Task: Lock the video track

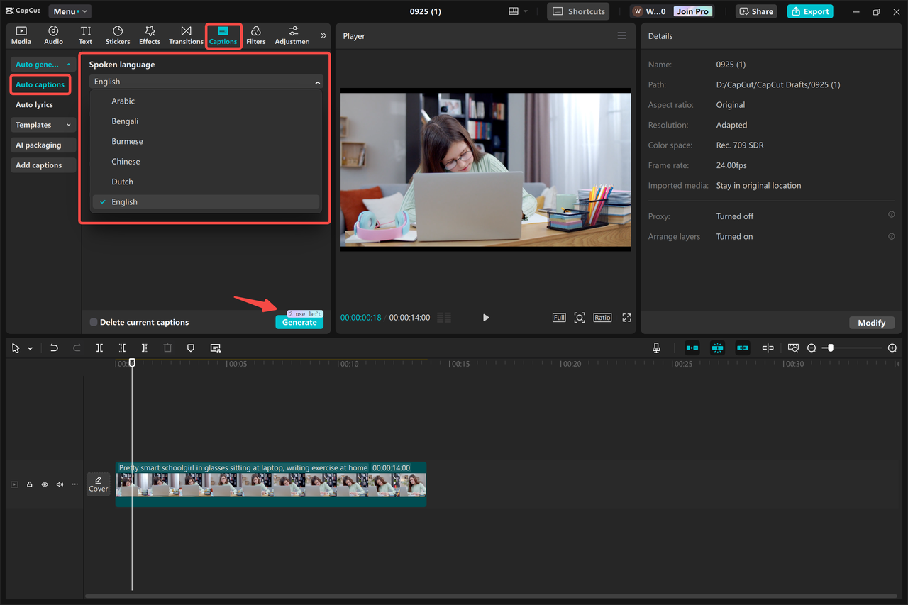Action: (x=29, y=484)
